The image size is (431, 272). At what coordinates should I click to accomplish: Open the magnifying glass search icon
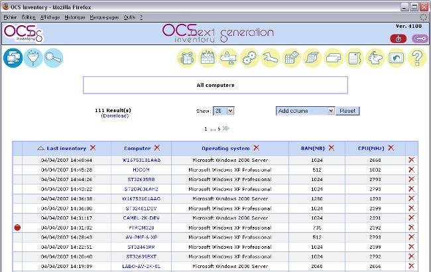coord(54,58)
